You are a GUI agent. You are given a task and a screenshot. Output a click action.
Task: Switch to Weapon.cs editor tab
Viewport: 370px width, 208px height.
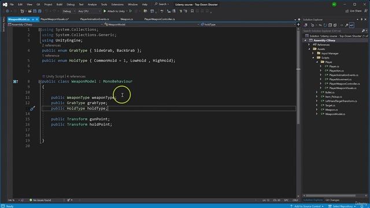pyautogui.click(x=127, y=19)
